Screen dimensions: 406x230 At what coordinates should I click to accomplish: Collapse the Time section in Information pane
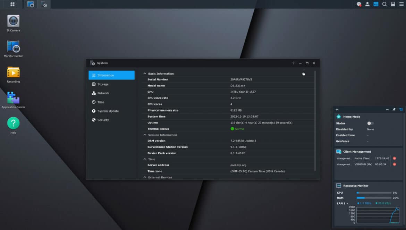click(145, 159)
